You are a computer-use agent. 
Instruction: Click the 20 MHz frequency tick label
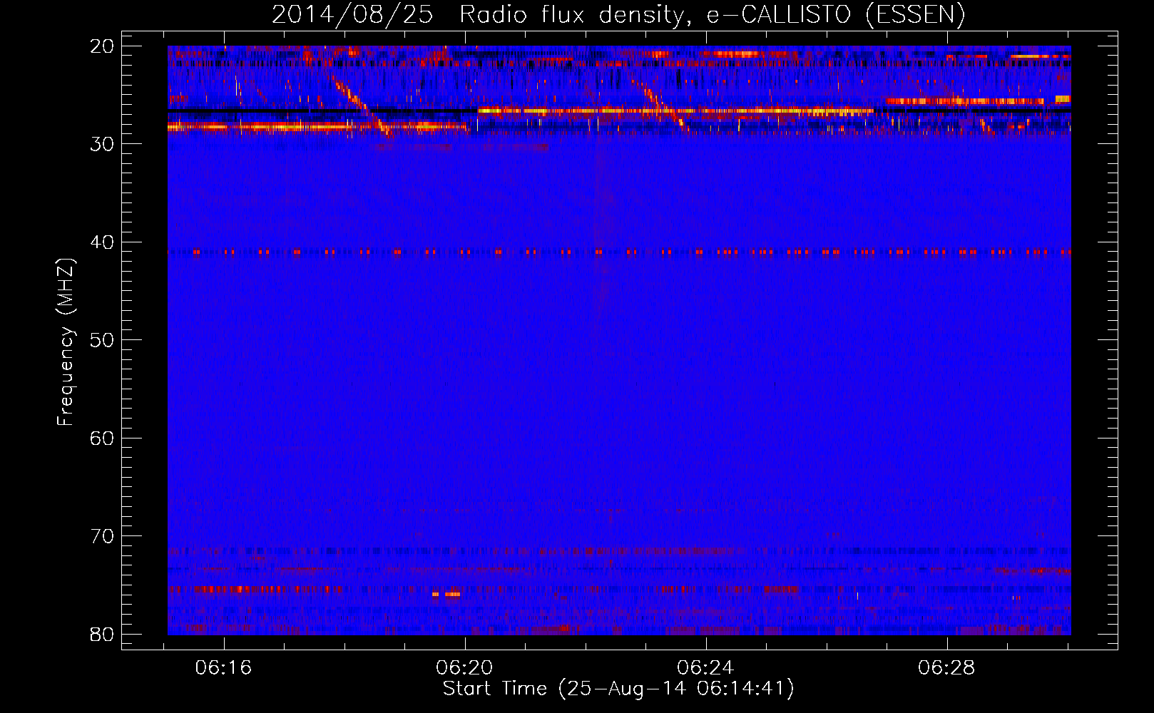point(102,46)
